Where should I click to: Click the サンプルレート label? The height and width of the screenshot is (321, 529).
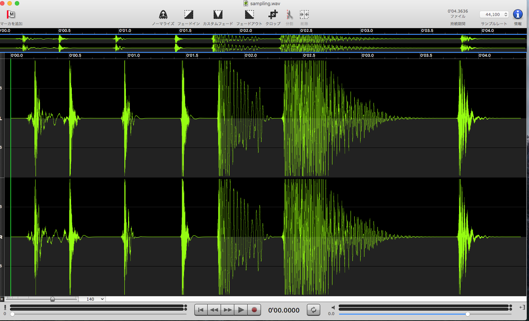tap(494, 24)
